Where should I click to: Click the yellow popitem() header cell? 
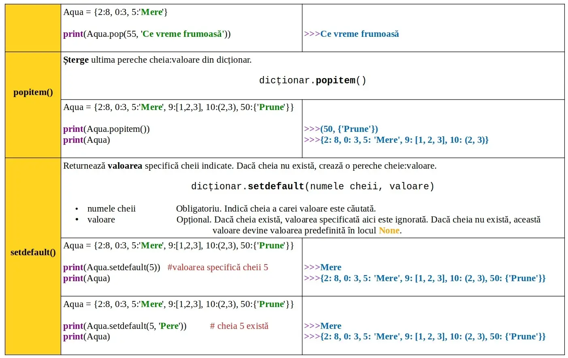33,92
